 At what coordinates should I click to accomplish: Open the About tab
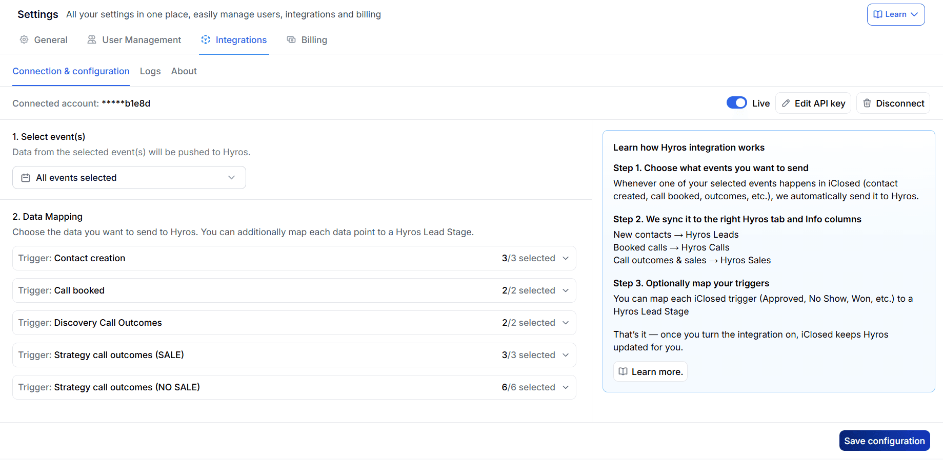point(184,71)
